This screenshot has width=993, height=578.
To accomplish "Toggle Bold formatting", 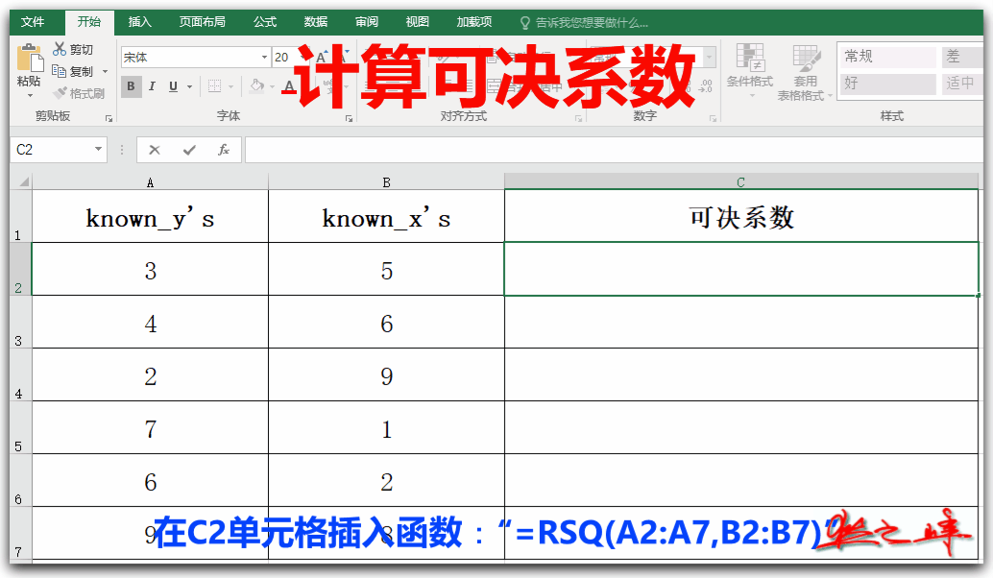I will (131, 86).
